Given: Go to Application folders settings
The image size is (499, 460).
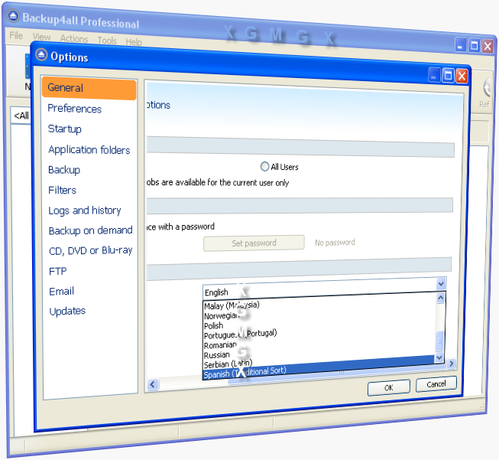Looking at the screenshot, I should (x=89, y=149).
